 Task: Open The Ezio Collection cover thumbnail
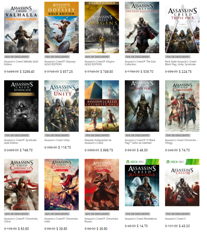click(142, 27)
